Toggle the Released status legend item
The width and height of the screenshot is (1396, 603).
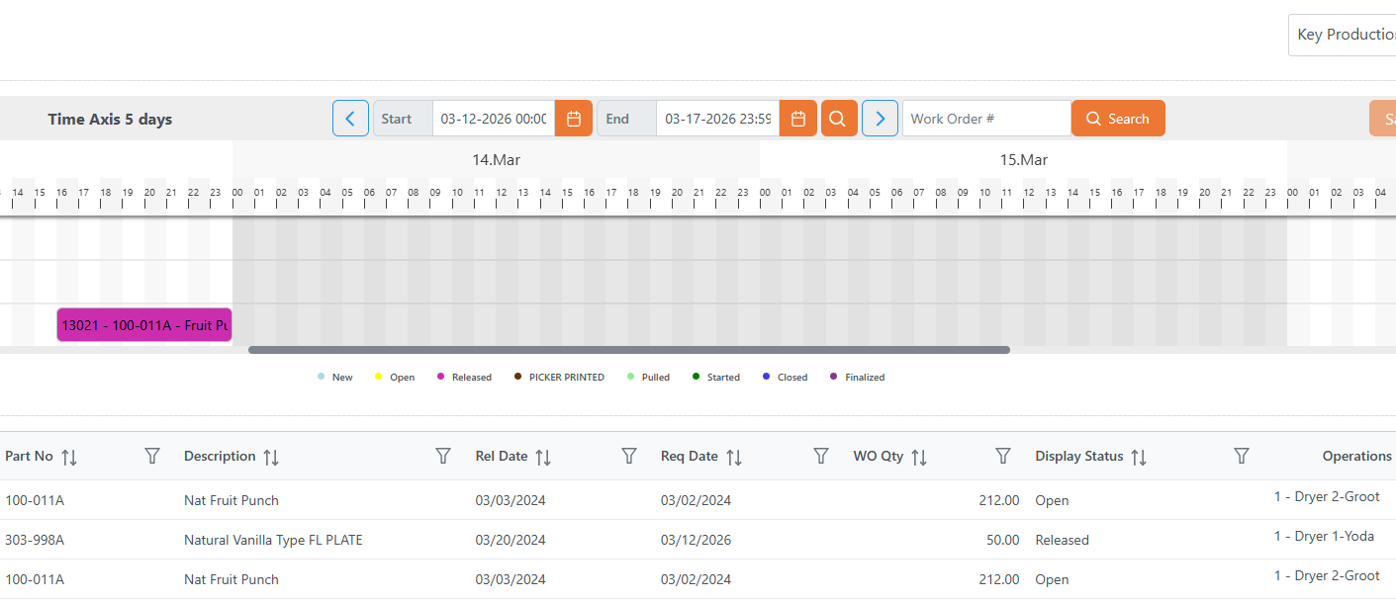pyautogui.click(x=464, y=378)
